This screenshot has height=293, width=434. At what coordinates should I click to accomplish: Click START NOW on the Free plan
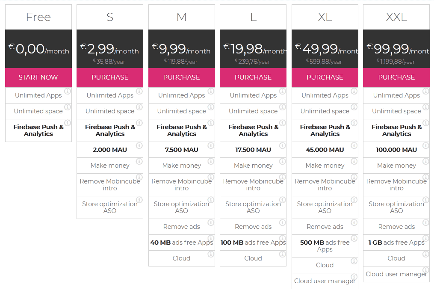coord(38,78)
